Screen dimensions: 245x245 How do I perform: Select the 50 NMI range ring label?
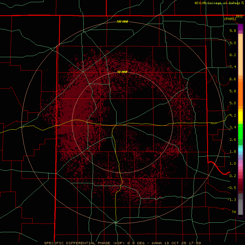122,72
